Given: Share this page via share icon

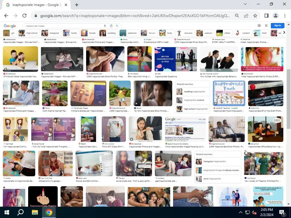Looking at the screenshot, I should 246,16.
